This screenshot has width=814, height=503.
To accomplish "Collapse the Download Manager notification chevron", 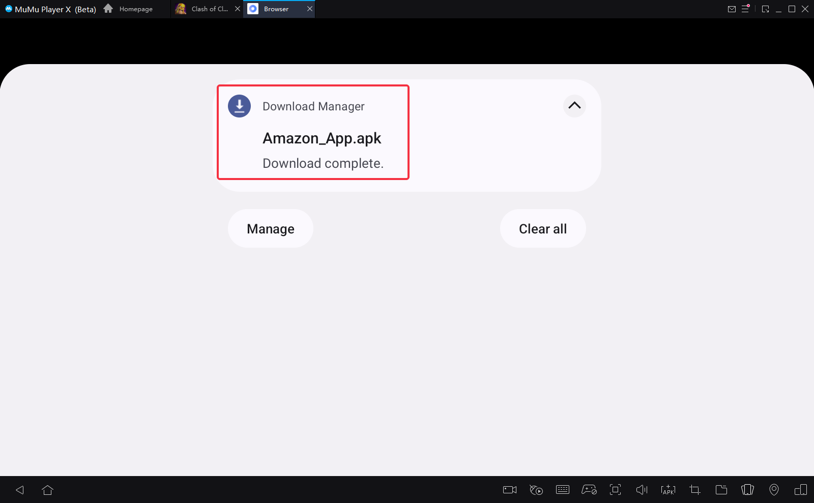I will pos(574,106).
